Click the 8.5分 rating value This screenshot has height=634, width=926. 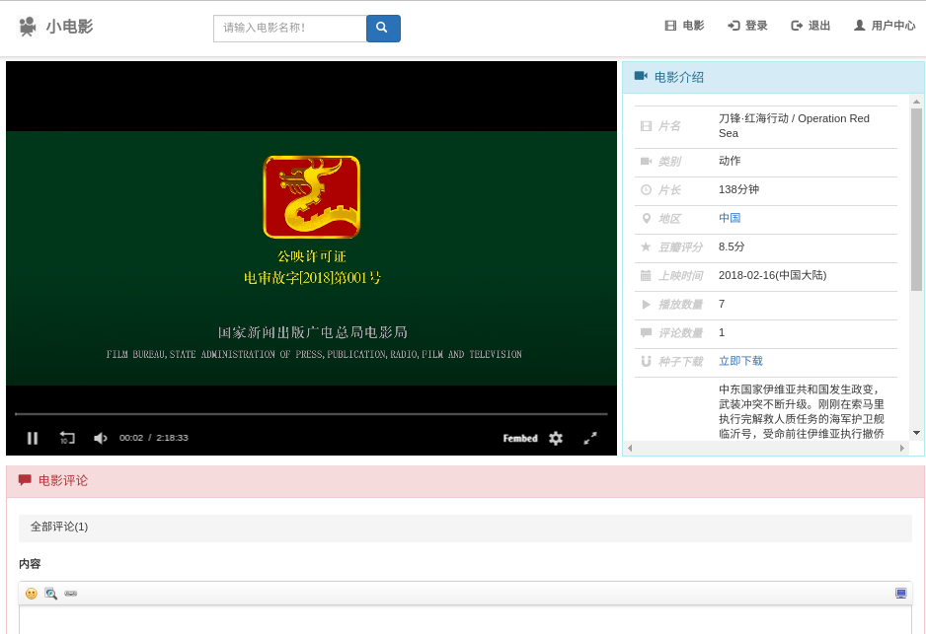(732, 247)
